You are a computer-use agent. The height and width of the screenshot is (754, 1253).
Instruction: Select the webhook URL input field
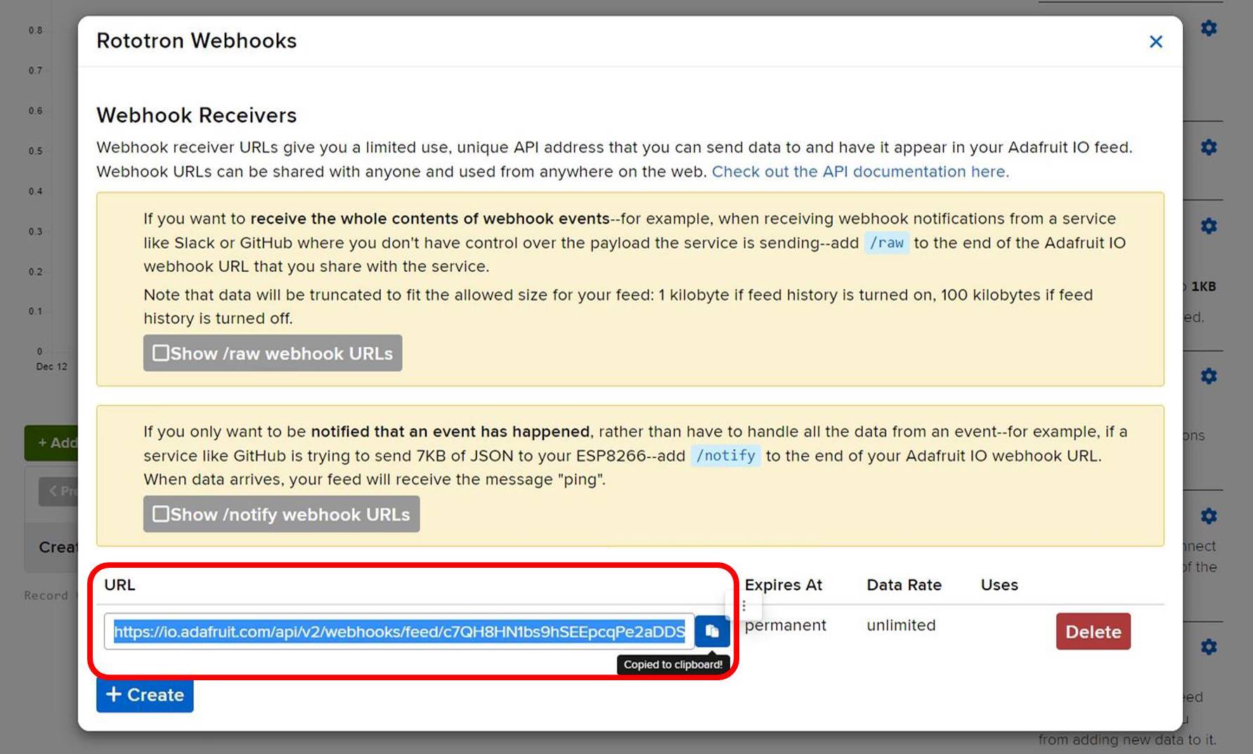point(399,631)
